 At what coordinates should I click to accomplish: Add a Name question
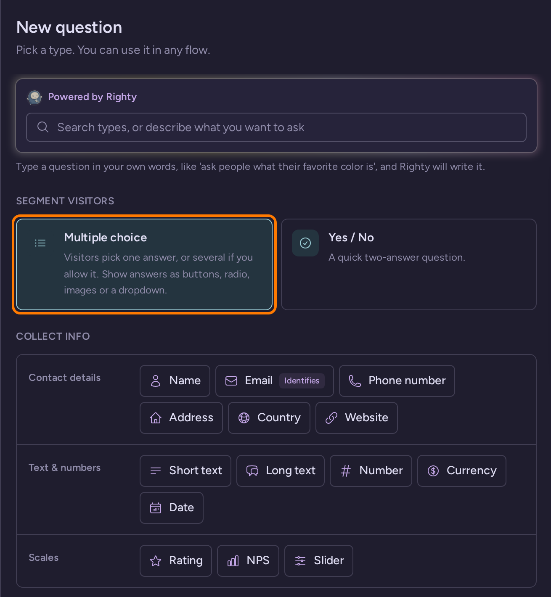pyautogui.click(x=175, y=381)
